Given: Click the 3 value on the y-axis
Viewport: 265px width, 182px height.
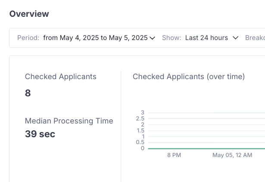Looking at the screenshot, I should tap(142, 113).
